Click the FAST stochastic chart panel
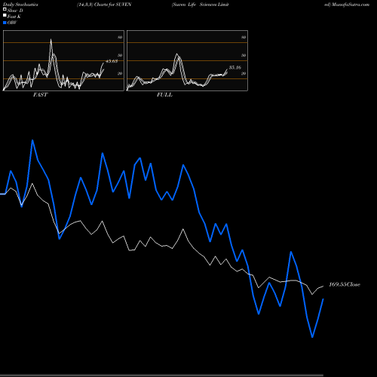Viewport: 377px width, 377px height. click(63, 60)
